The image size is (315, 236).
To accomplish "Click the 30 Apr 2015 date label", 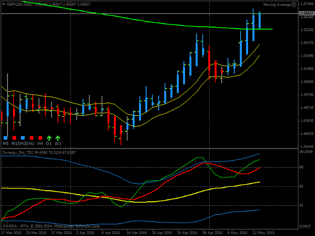I will click(x=212, y=233).
